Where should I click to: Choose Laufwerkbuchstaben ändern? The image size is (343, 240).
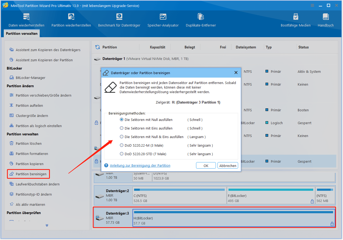[x=34, y=184]
